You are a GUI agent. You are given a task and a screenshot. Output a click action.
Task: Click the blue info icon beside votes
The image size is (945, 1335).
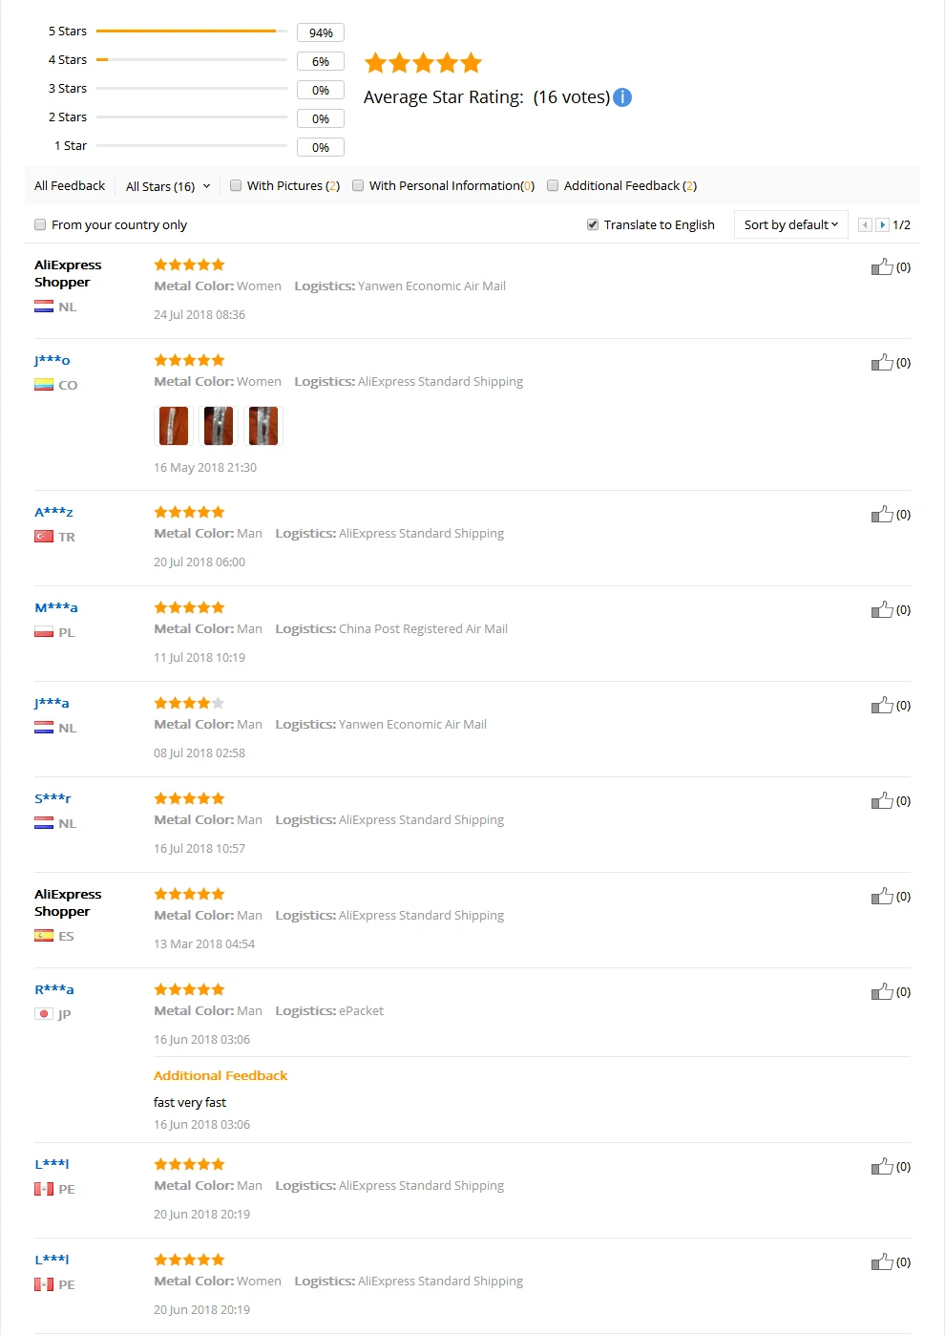pos(622,97)
